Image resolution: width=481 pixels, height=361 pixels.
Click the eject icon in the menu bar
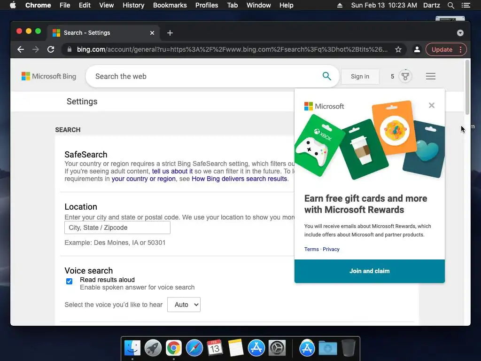point(340,5)
